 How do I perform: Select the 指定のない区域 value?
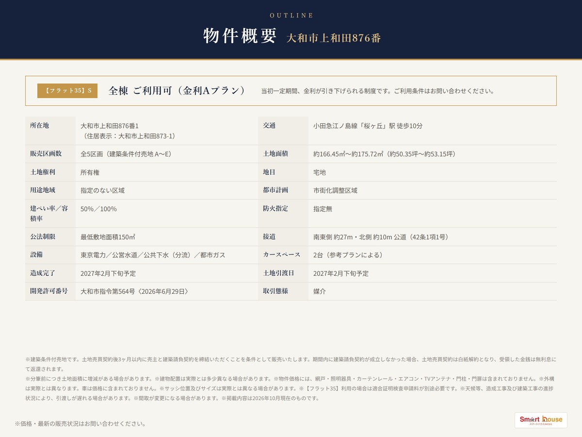[102, 190]
